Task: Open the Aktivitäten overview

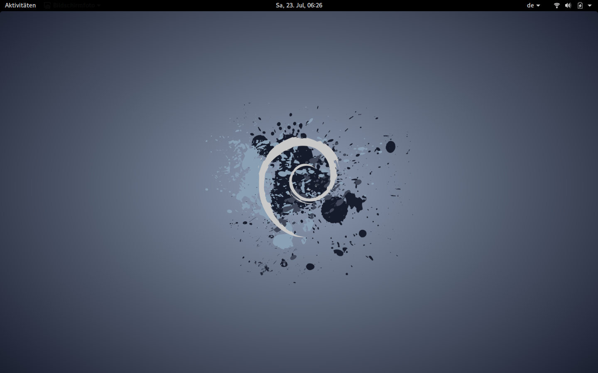Action: tap(20, 5)
